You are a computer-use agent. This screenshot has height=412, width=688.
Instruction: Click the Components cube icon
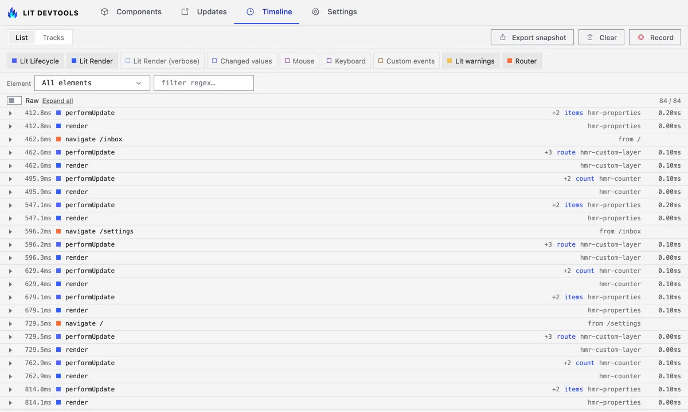pyautogui.click(x=104, y=11)
